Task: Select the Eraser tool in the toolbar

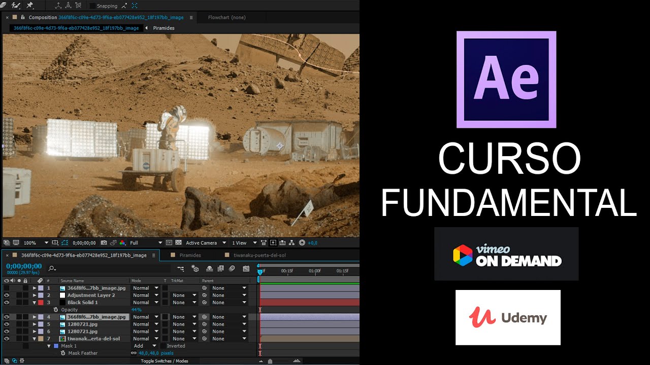Action: [4, 5]
